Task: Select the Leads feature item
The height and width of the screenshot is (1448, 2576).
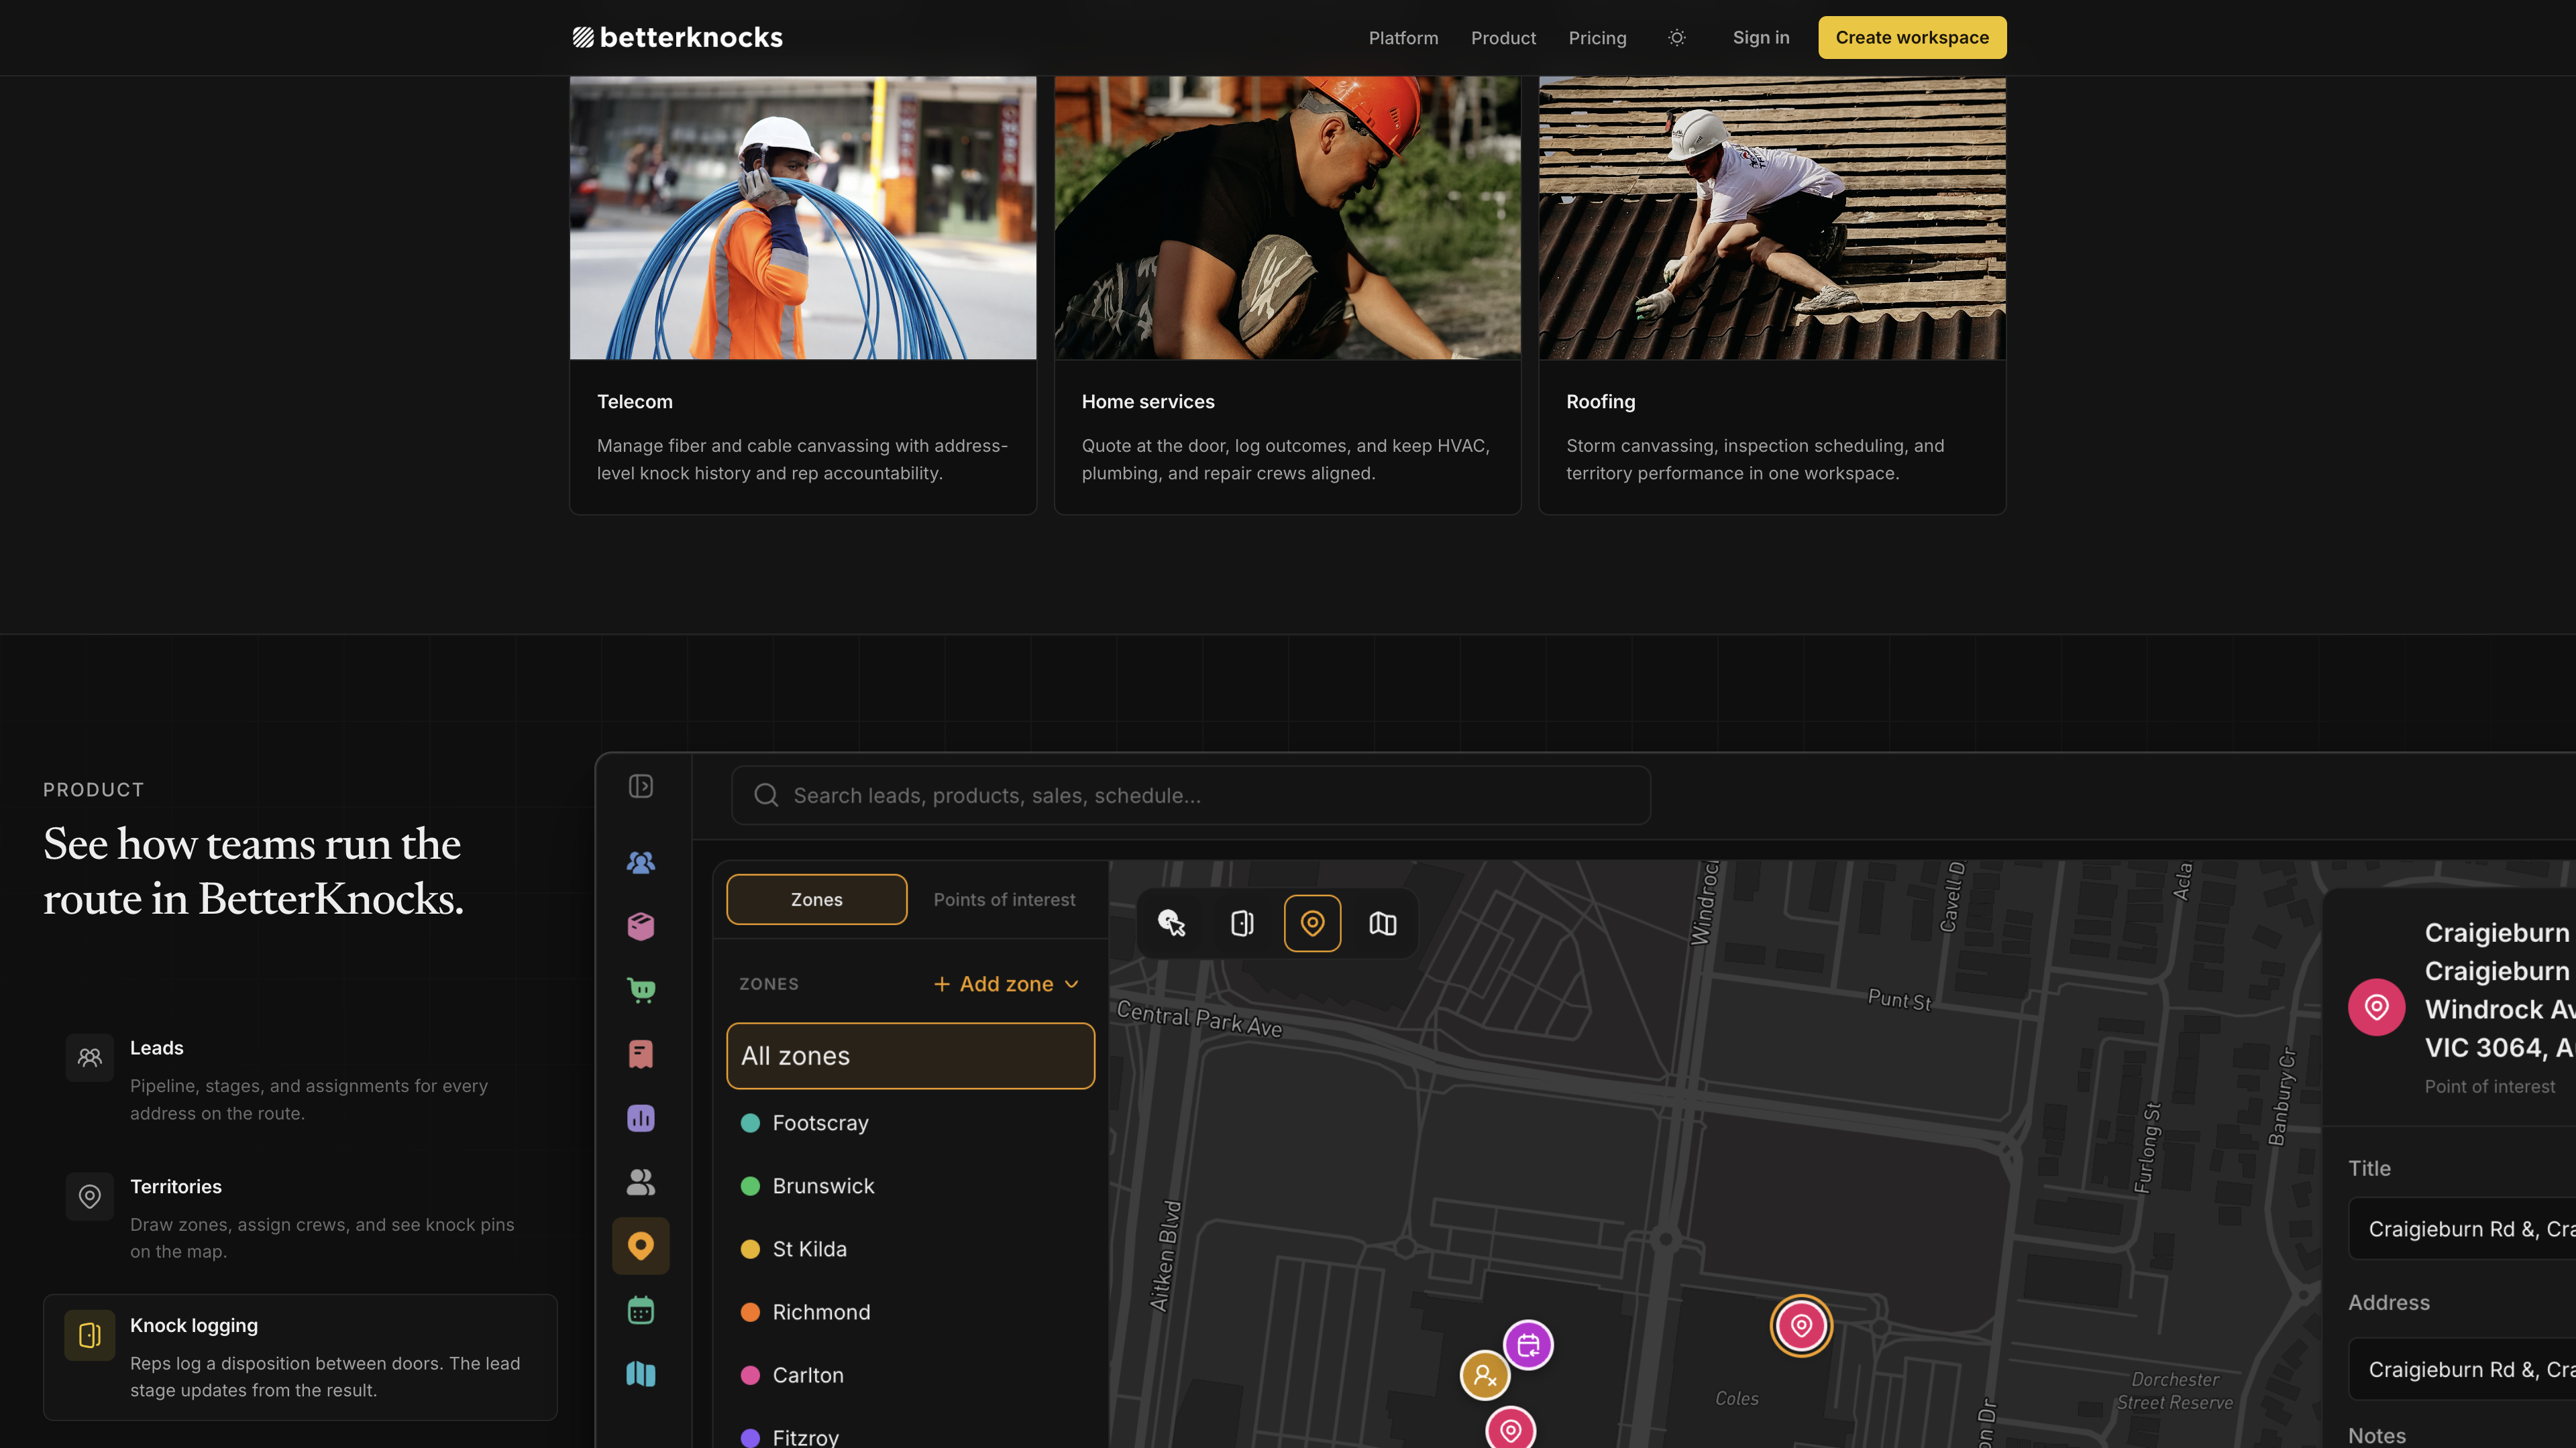Action: tap(300, 1080)
